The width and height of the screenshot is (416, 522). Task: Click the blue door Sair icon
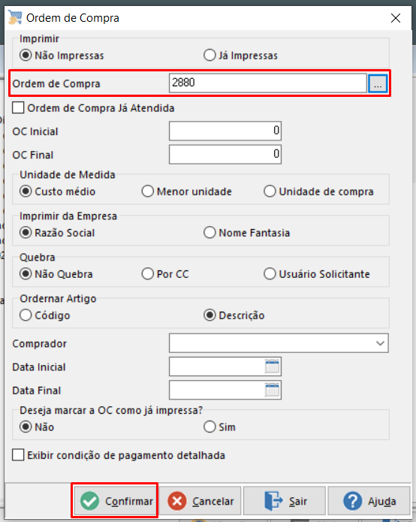(273, 501)
